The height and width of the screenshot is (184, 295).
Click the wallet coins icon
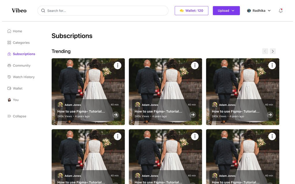181,11
